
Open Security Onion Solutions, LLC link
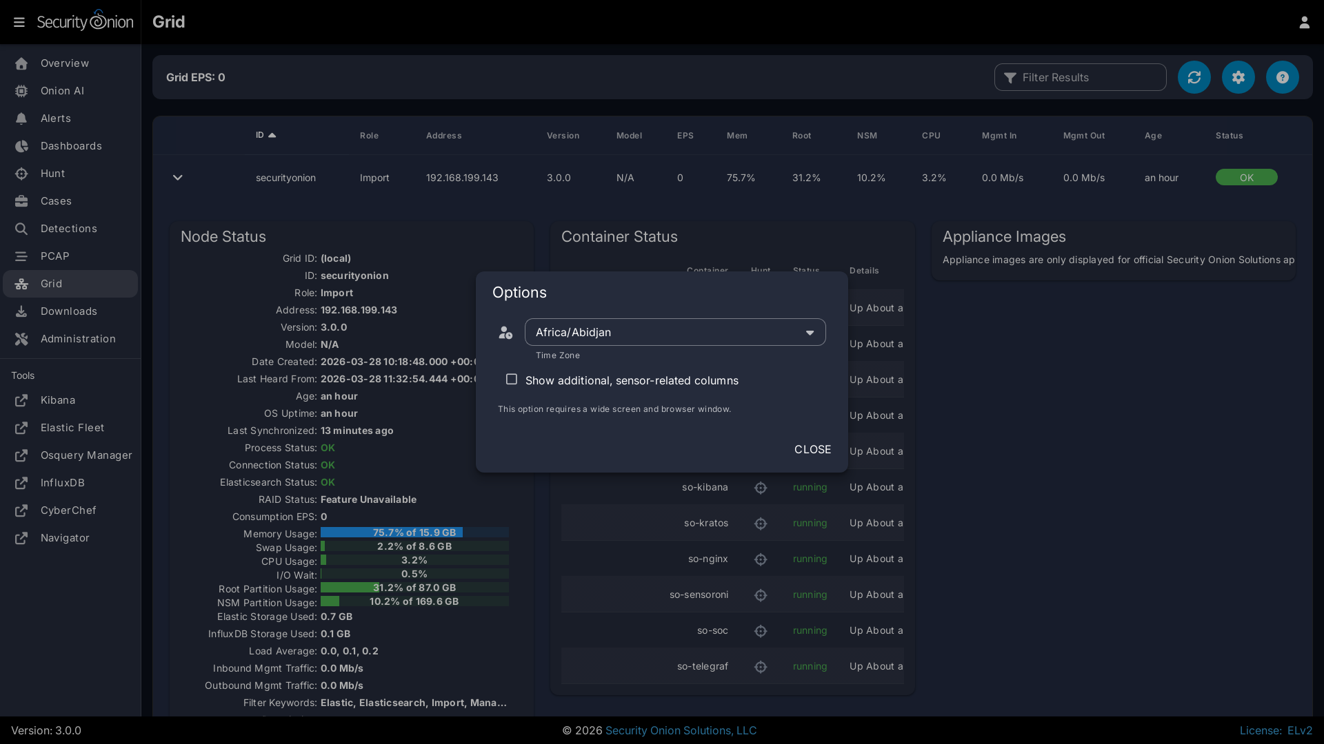(x=681, y=730)
